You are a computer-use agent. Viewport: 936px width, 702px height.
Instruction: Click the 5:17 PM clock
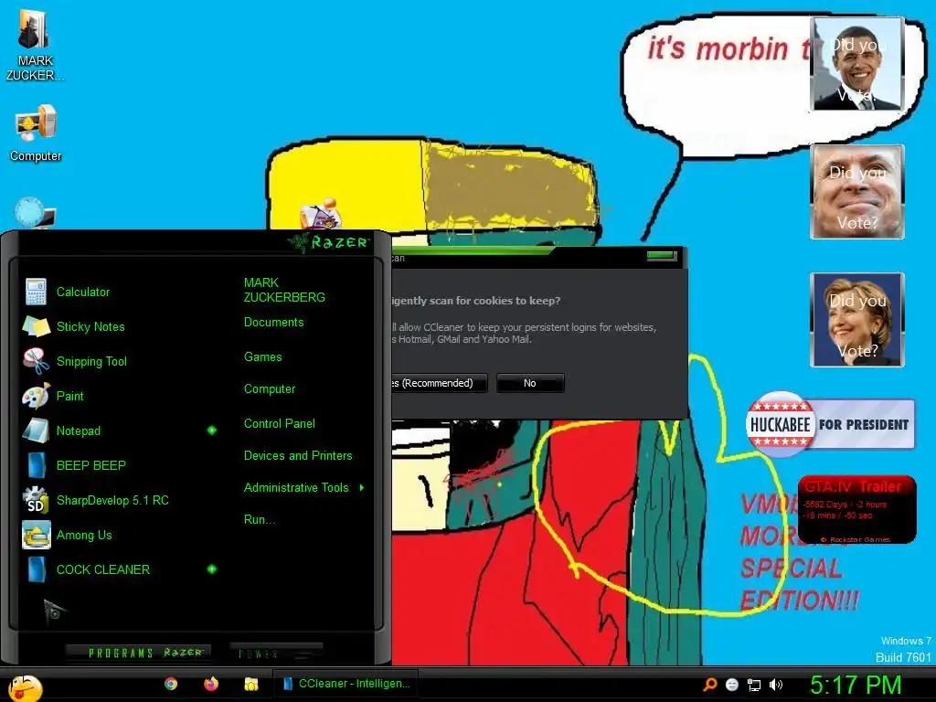point(856,685)
